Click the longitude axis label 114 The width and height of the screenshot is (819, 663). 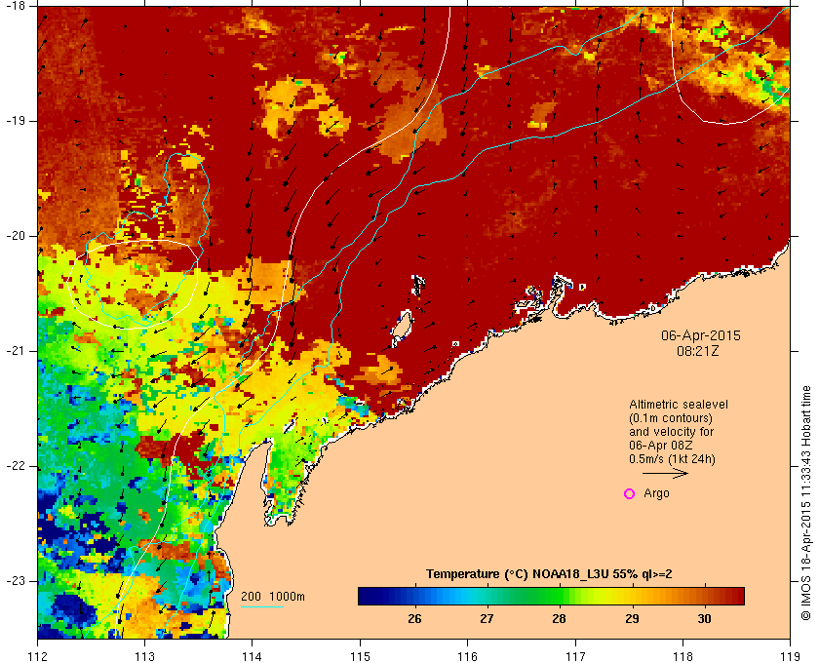pos(253,656)
